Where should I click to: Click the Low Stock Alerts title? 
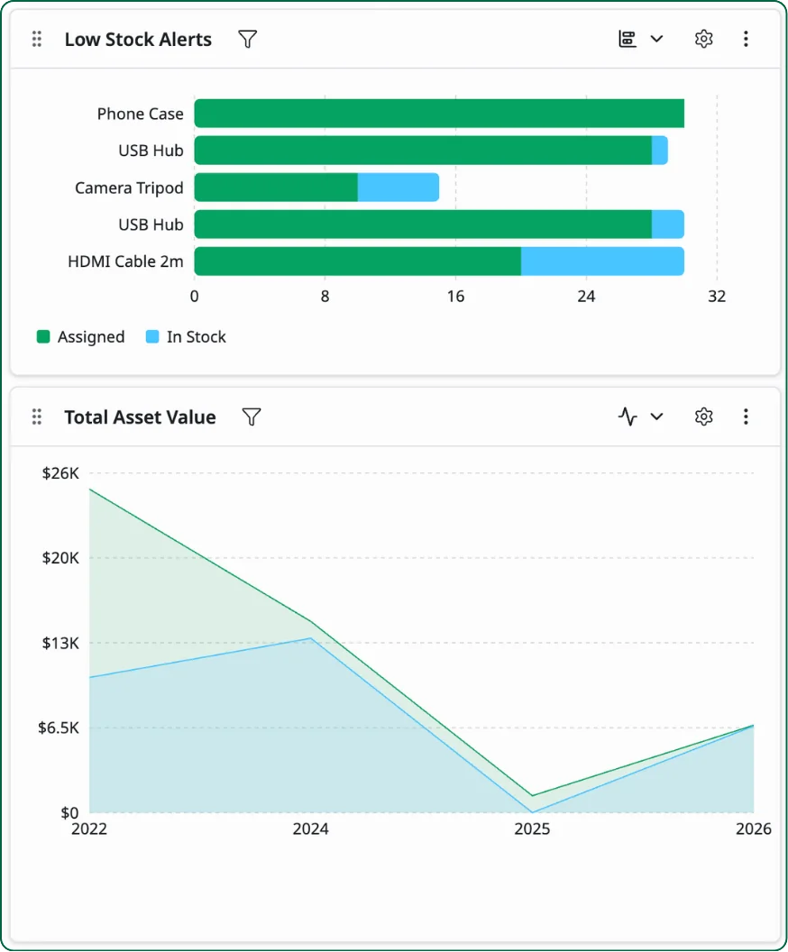(139, 39)
